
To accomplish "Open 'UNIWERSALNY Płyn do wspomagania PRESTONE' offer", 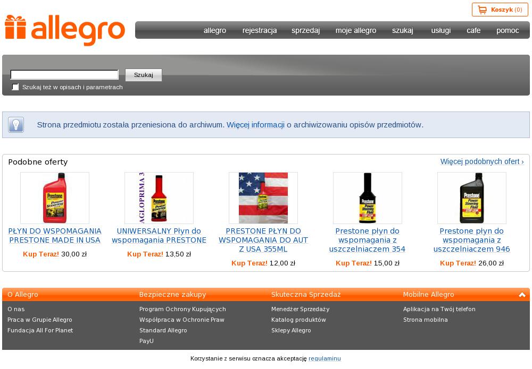I will pos(159,236).
